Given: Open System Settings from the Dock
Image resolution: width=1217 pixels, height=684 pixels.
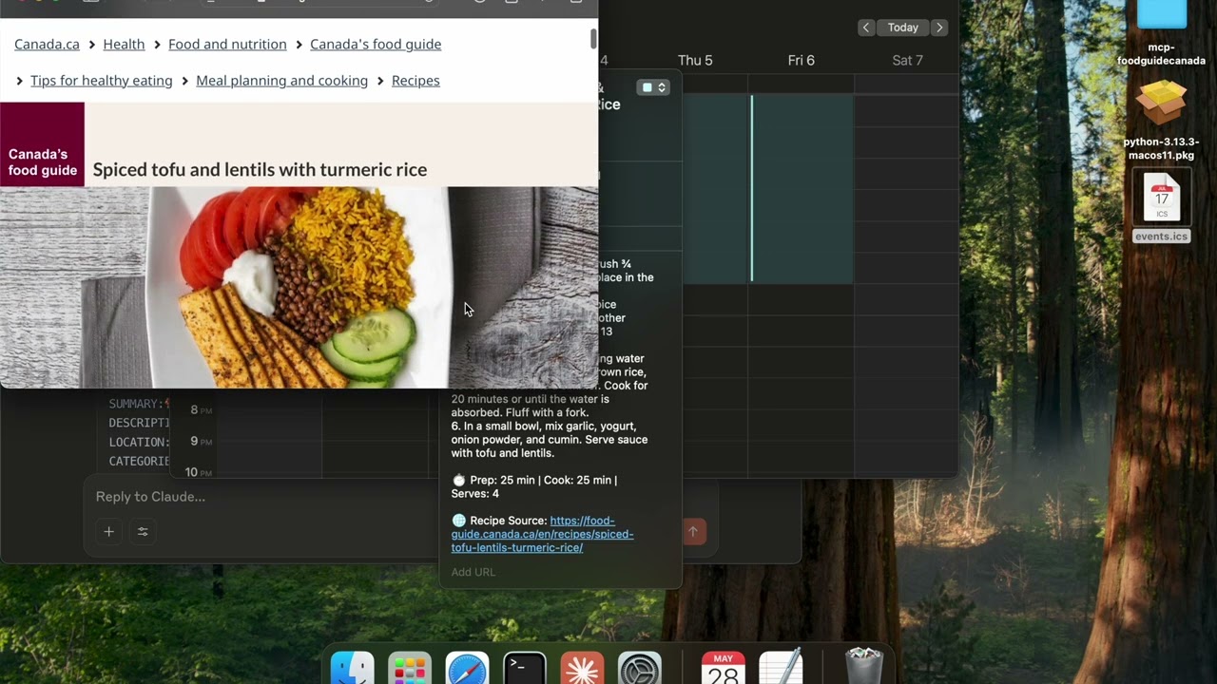Looking at the screenshot, I should coord(640,670).
